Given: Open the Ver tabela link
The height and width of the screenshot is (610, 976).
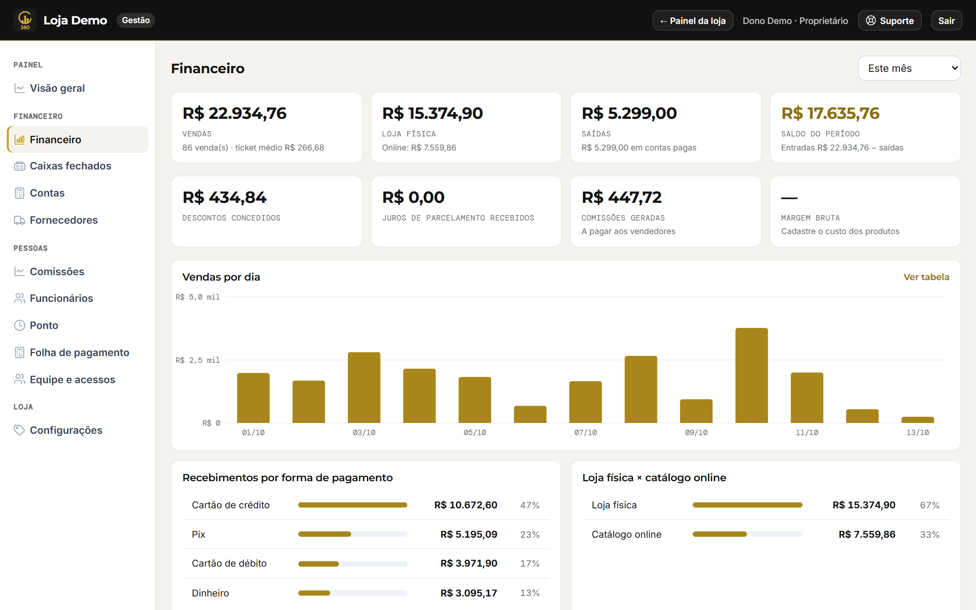Looking at the screenshot, I should coord(926,277).
